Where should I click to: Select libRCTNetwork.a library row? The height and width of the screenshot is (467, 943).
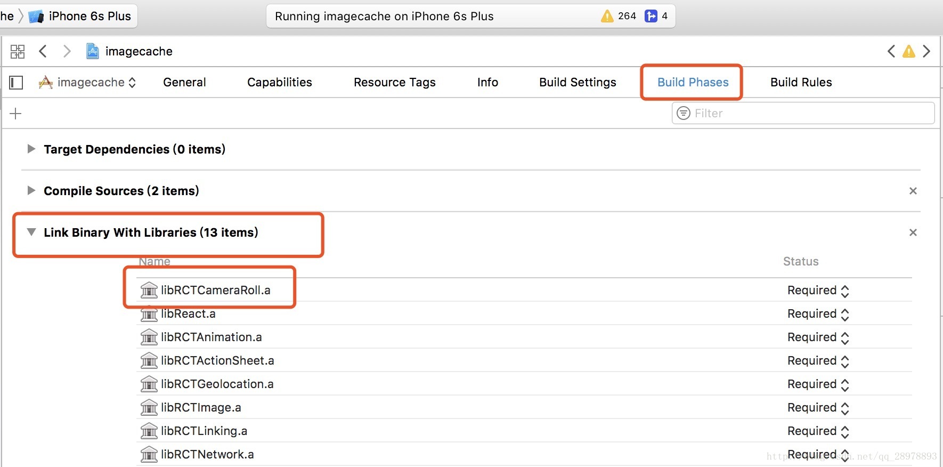524,454
